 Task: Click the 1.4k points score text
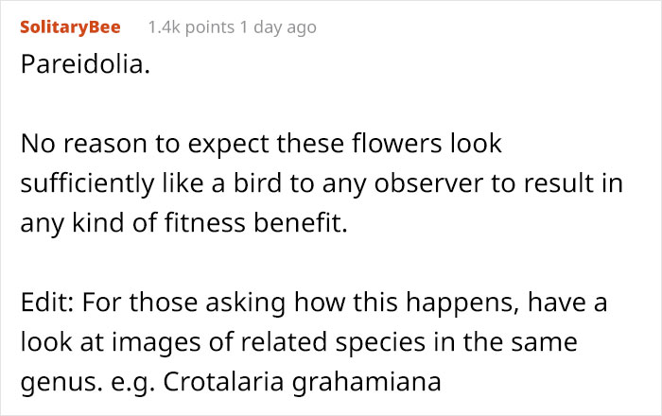coord(191,27)
